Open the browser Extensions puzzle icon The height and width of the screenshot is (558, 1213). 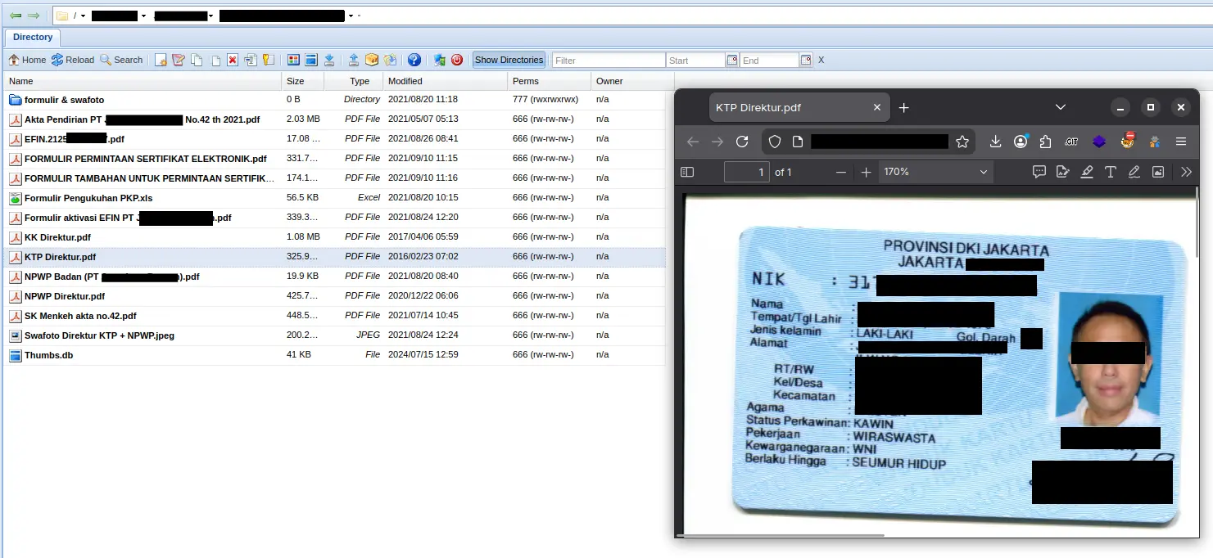point(1045,142)
